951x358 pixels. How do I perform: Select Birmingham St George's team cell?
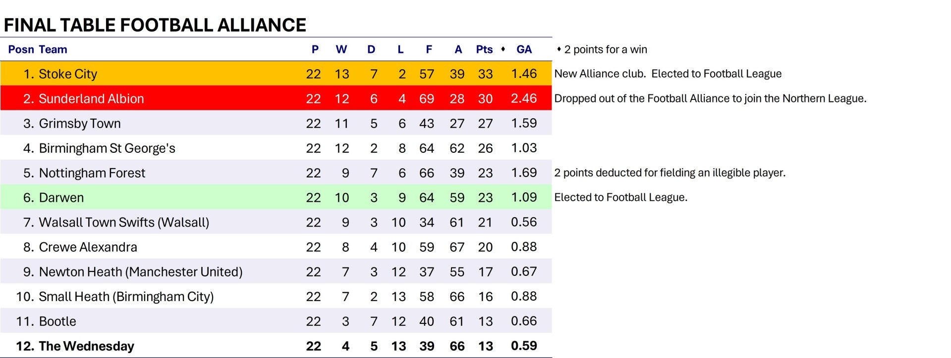click(x=107, y=148)
